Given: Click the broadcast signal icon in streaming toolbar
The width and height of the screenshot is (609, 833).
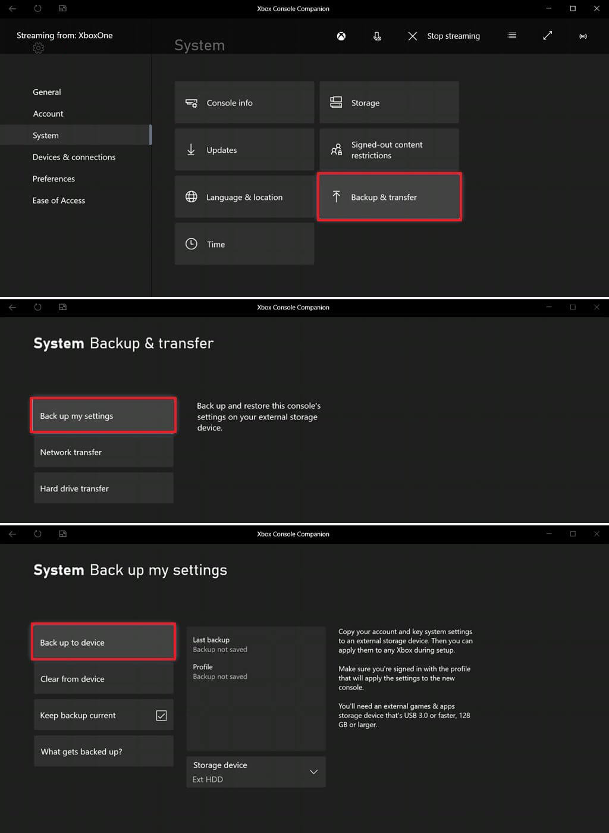Looking at the screenshot, I should (583, 36).
